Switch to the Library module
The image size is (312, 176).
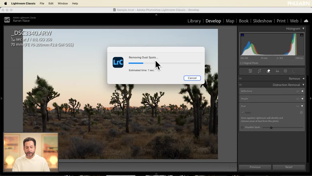click(x=194, y=21)
